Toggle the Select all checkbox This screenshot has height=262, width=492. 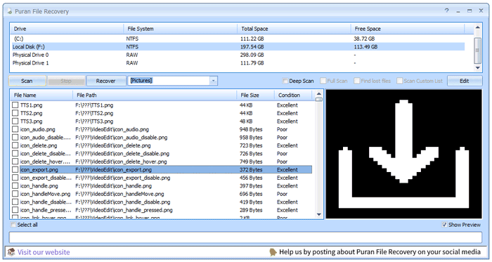point(13,225)
